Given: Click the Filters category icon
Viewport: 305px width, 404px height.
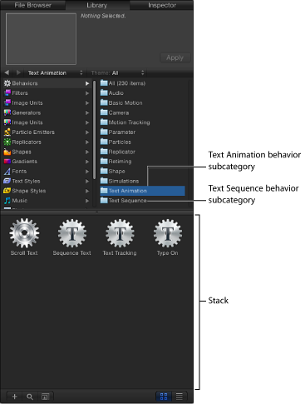Looking at the screenshot, I should pyautogui.click(x=7, y=93).
